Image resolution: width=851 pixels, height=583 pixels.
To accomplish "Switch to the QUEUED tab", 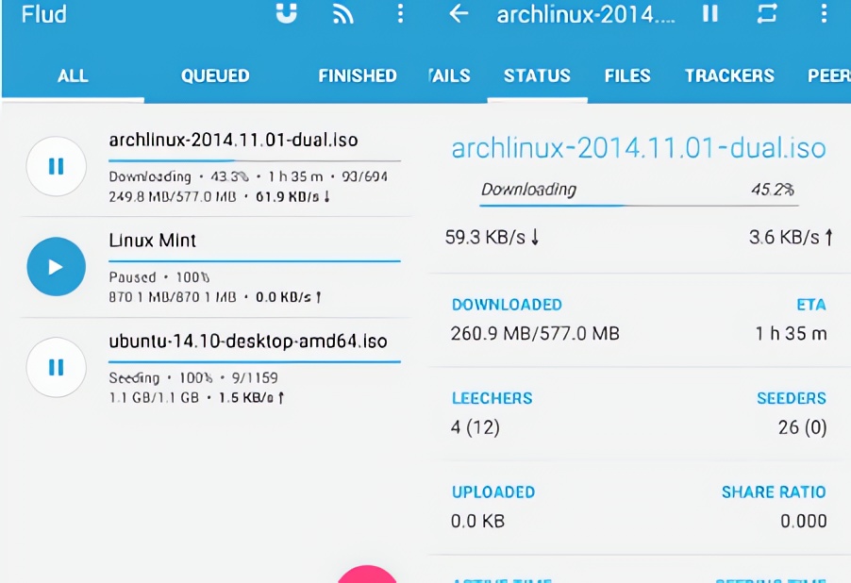I will point(215,76).
